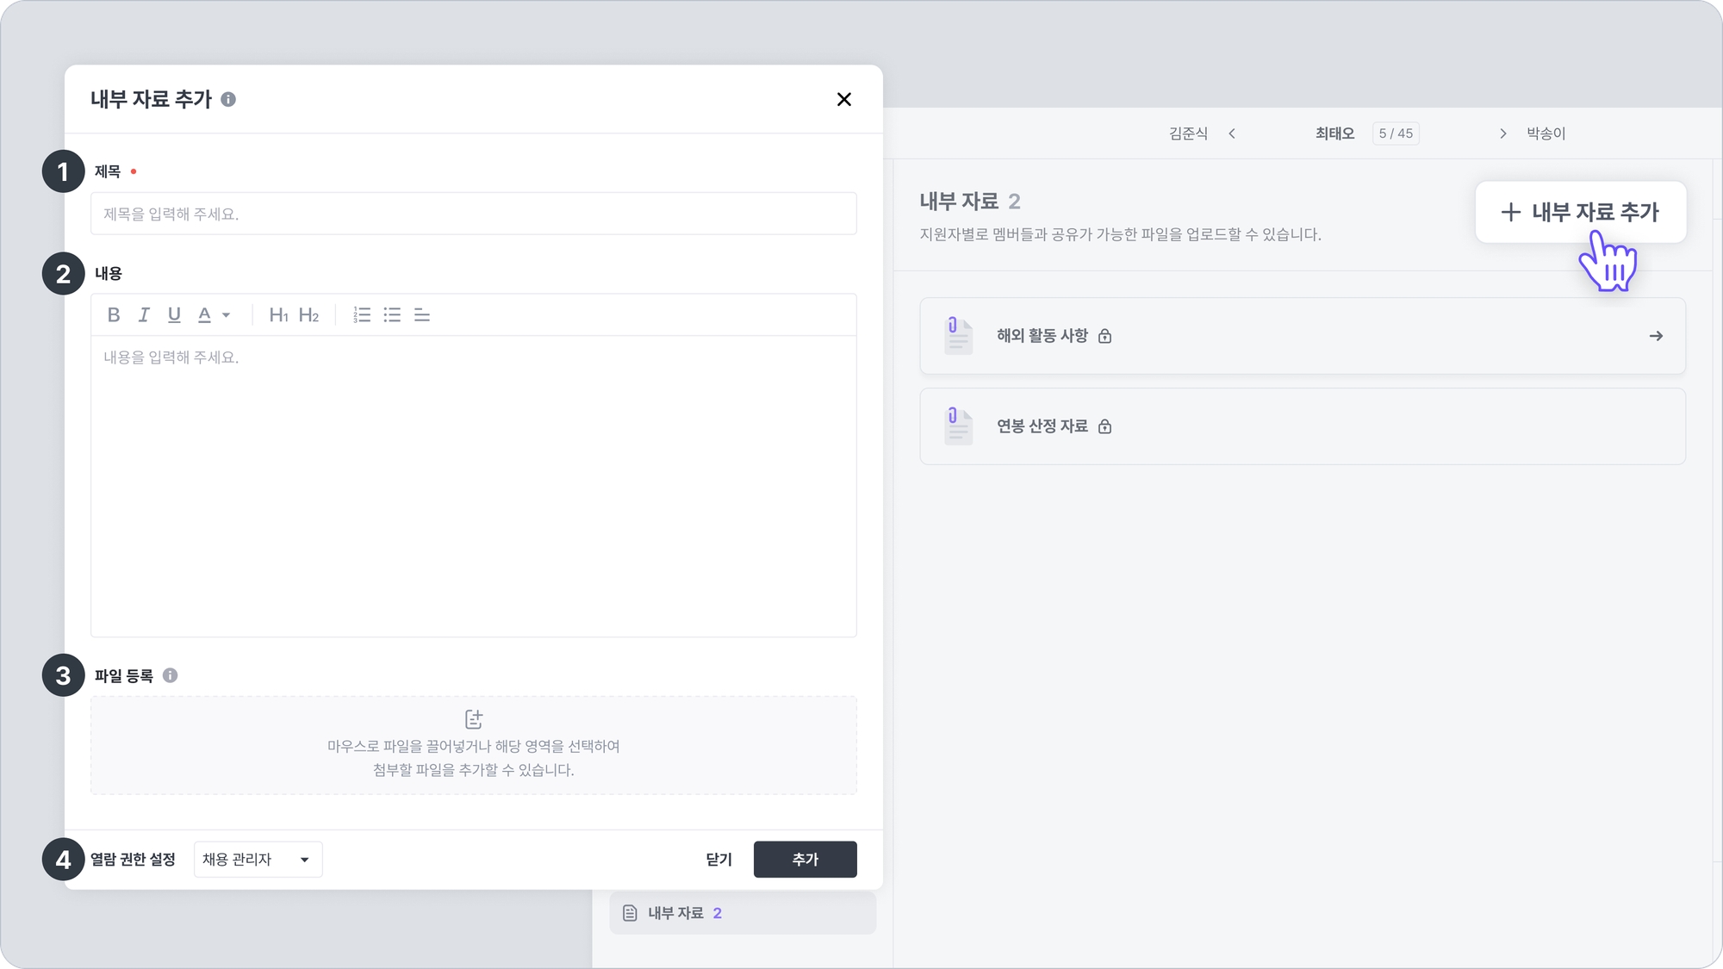Apply Heading 1 style
The height and width of the screenshot is (969, 1723).
tap(278, 314)
